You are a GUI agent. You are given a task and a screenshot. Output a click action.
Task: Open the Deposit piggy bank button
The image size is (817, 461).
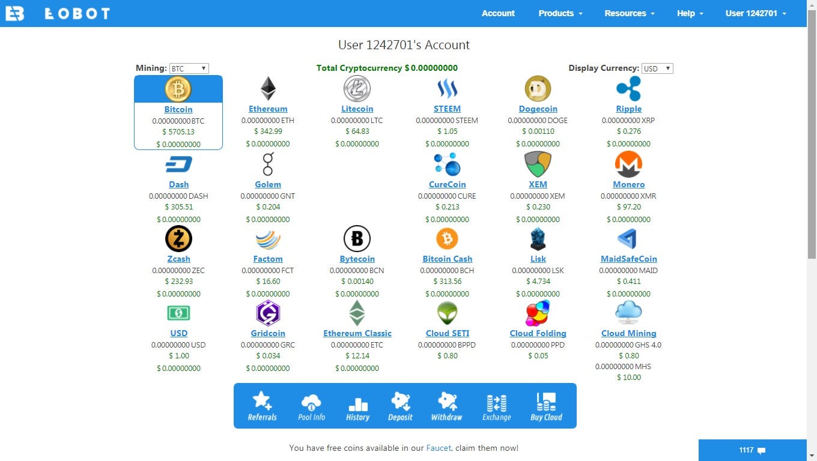(401, 406)
